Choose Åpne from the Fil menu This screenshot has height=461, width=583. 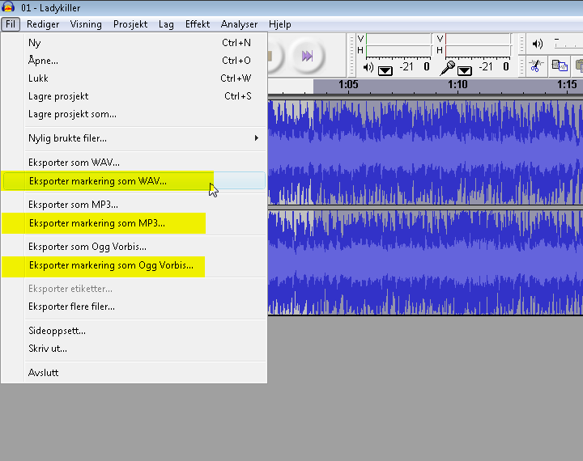pos(43,61)
